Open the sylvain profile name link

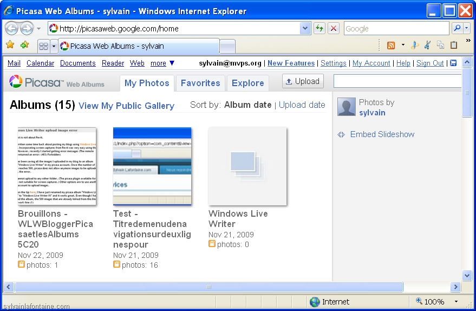(372, 113)
